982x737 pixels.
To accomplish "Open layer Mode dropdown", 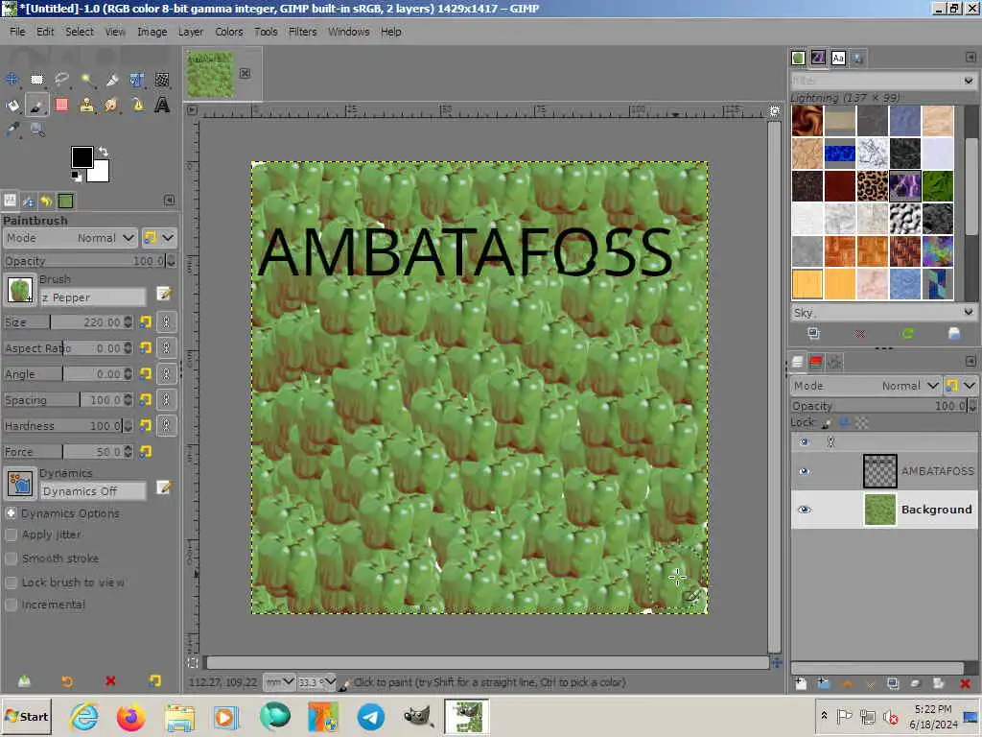I will [x=865, y=386].
